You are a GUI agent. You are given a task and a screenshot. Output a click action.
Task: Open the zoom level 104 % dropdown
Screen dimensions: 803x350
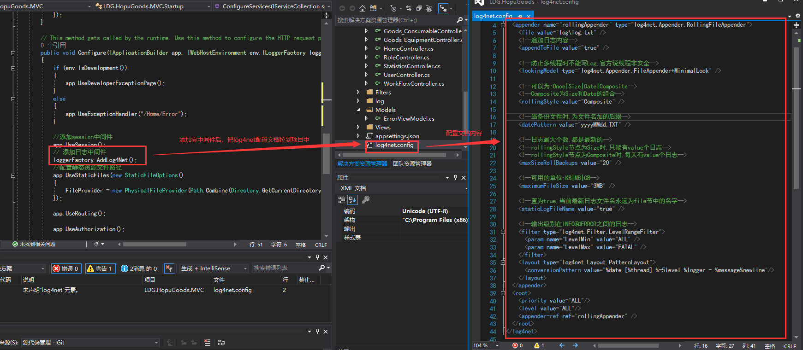pos(486,345)
